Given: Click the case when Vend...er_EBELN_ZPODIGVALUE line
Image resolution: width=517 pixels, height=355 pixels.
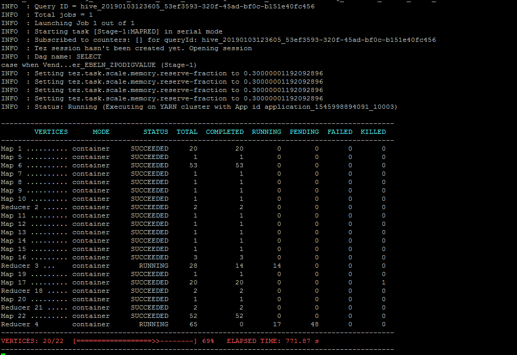Looking at the screenshot, I should tap(99, 65).
